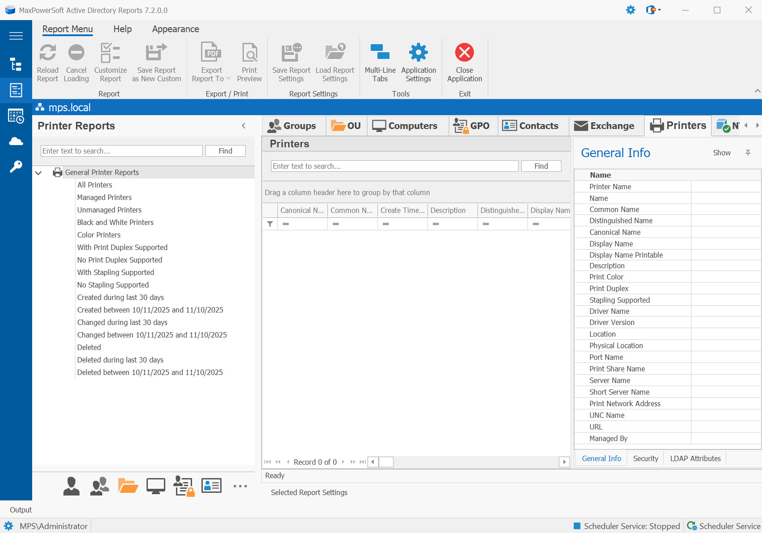Image resolution: width=762 pixels, height=533 pixels.
Task: Click the Close Application red icon
Action: (x=464, y=53)
